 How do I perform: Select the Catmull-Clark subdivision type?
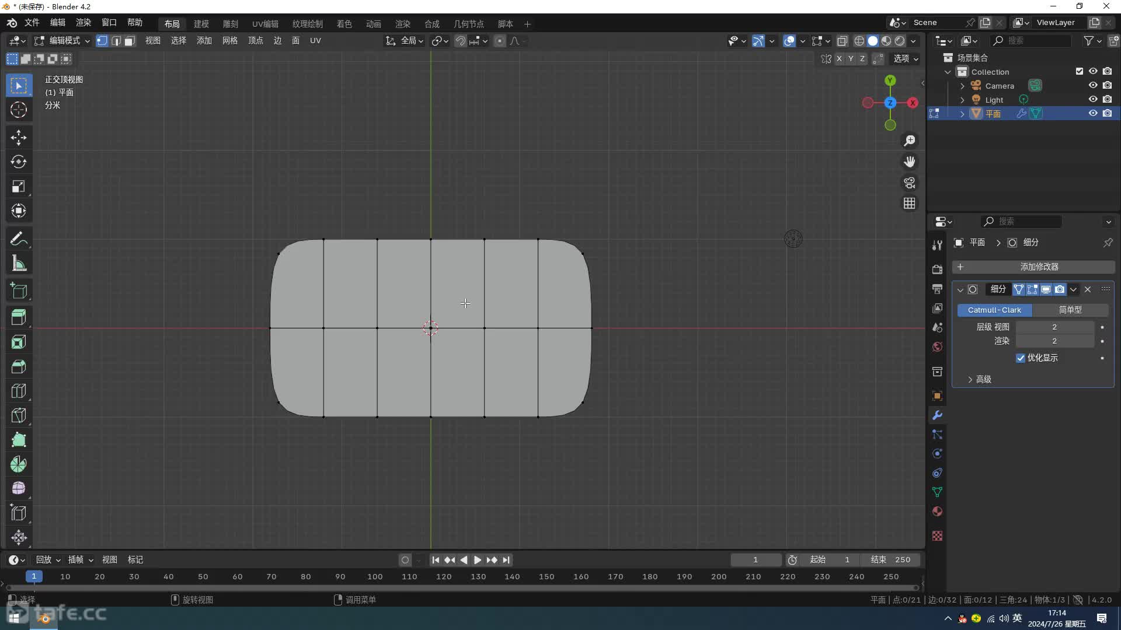tap(994, 310)
